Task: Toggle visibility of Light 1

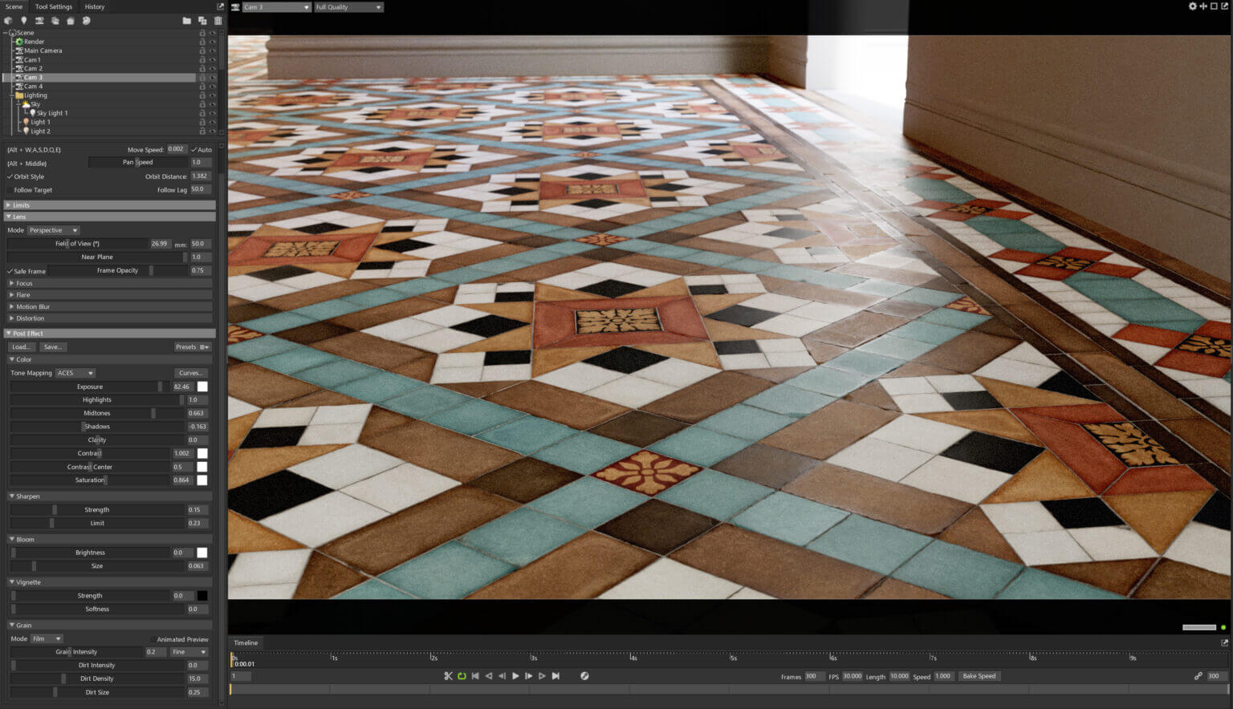Action: point(213,122)
